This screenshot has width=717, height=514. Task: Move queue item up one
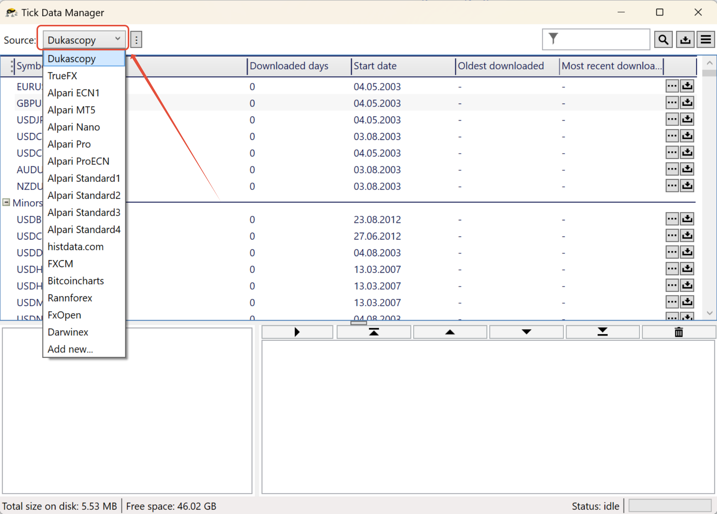coord(450,332)
